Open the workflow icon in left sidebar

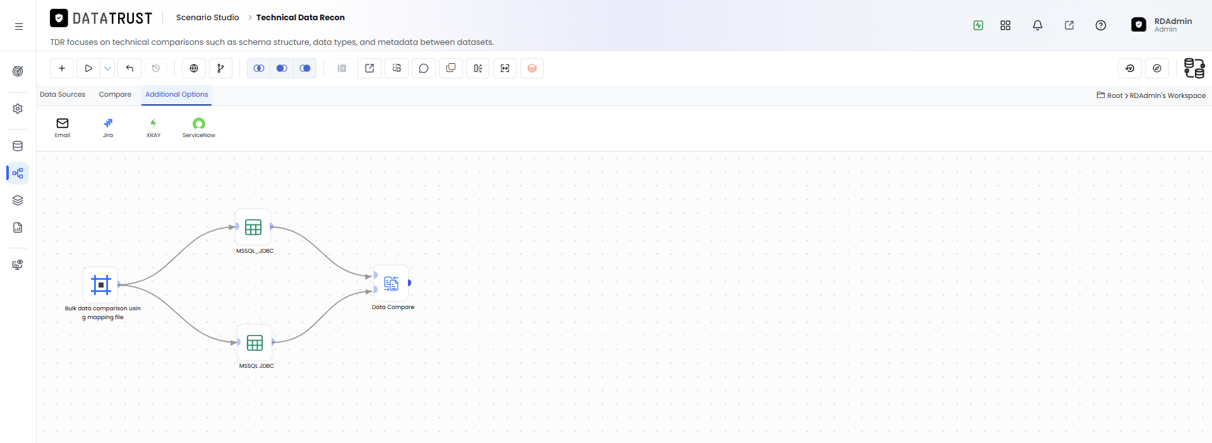coord(18,173)
